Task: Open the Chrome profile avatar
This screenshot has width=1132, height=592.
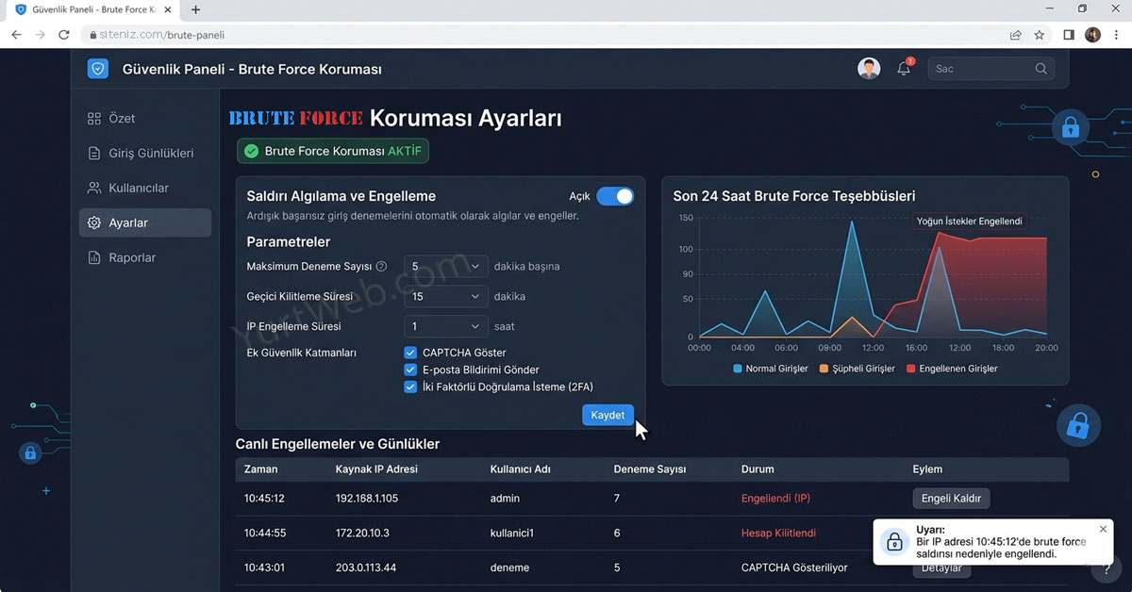Action: [1092, 35]
